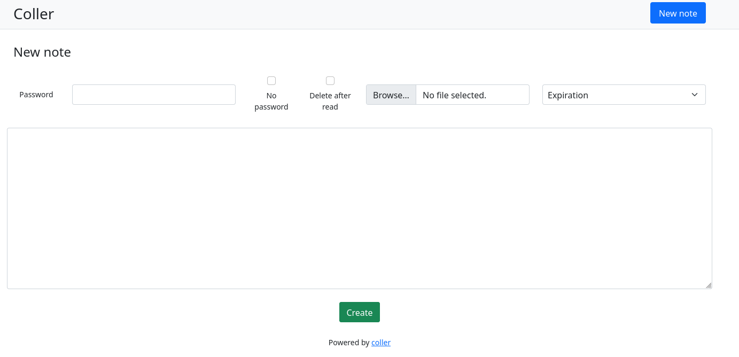739x357 pixels.
Task: Click the bottom edge of the note text area
Action: coord(359,289)
